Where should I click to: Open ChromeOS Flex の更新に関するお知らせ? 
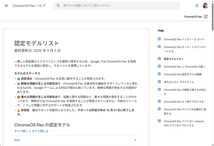point(185,92)
